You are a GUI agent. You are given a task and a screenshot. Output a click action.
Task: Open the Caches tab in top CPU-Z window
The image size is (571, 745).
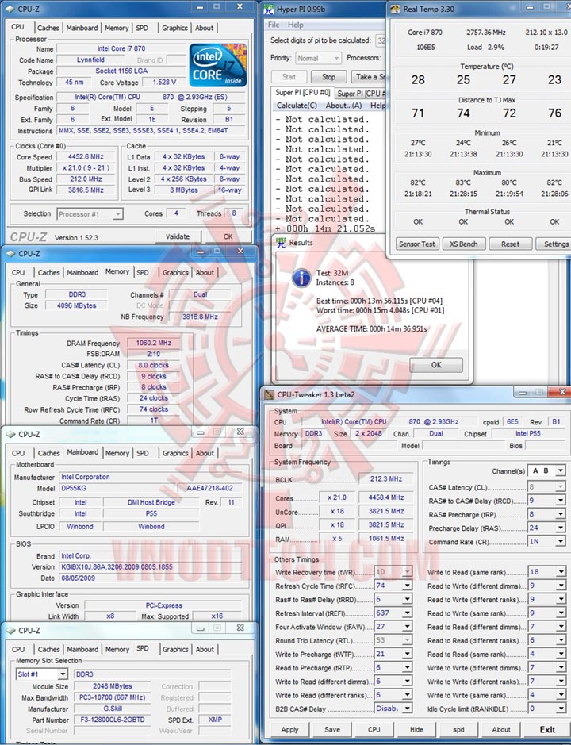[48, 28]
